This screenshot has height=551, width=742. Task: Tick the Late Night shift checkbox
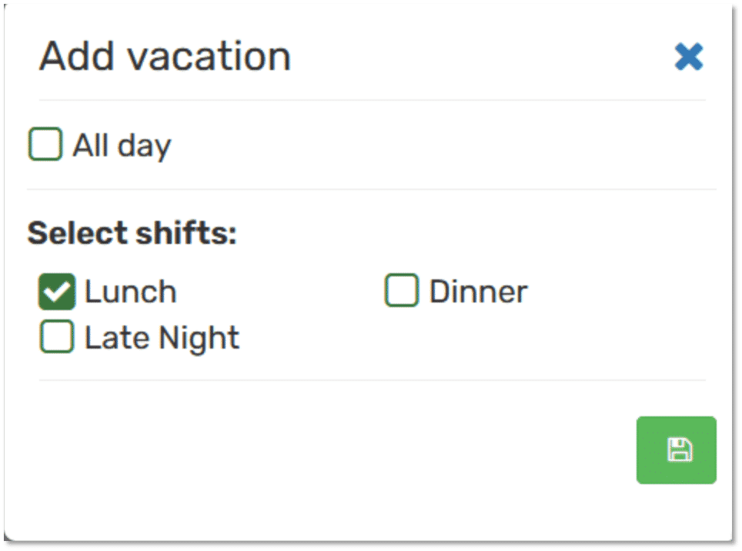(x=56, y=337)
